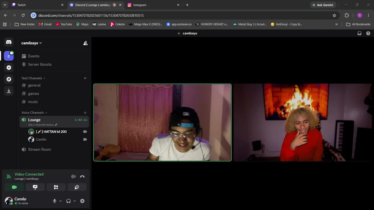374x210 pixels.
Task: Open Gmail bookmark
Action: [45, 24]
